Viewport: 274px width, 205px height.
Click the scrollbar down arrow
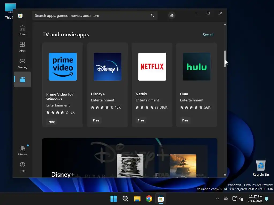[225, 175]
